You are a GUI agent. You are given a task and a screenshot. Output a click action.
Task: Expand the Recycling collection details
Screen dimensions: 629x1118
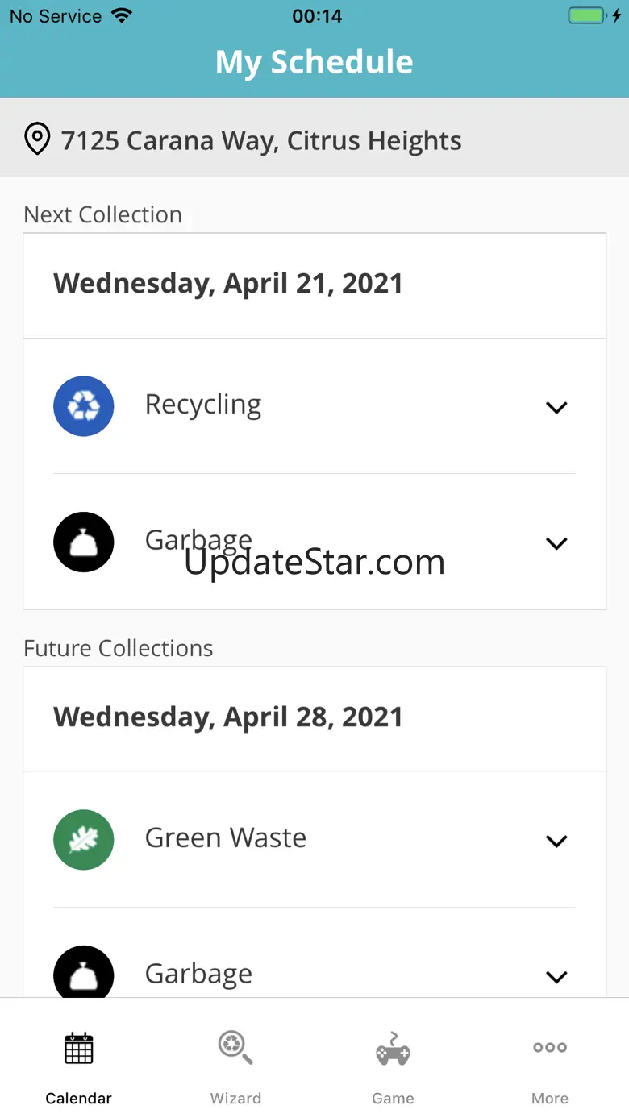[556, 407]
